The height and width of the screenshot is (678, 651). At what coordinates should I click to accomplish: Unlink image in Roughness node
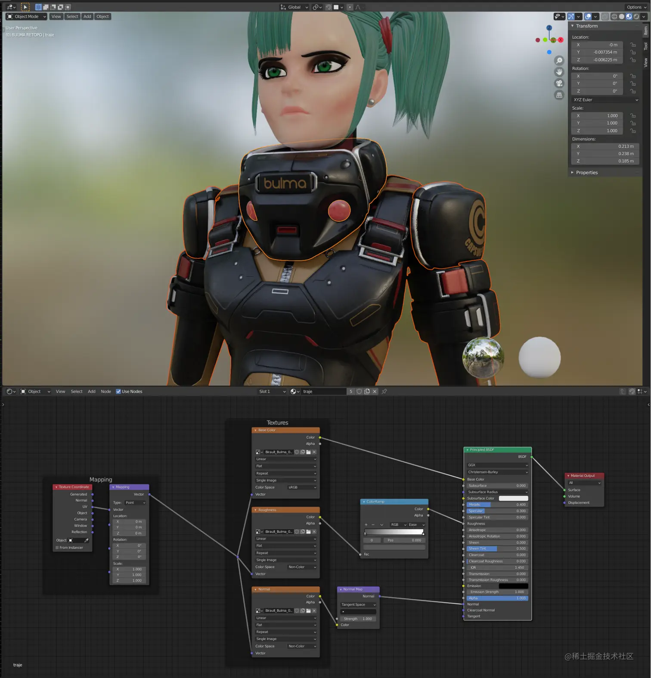coord(314,532)
